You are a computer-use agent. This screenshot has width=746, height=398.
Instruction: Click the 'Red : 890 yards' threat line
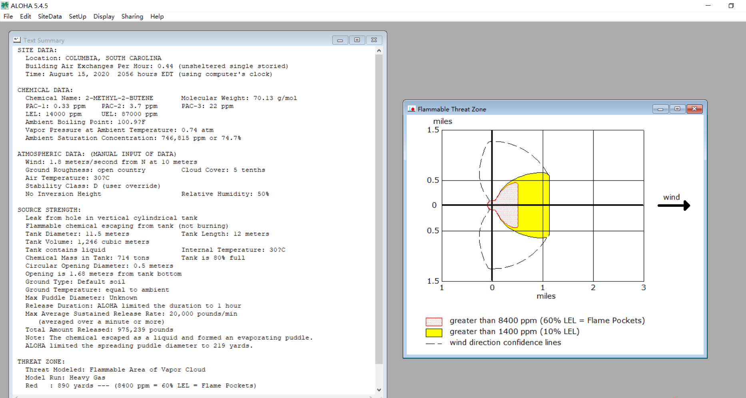[141, 386]
